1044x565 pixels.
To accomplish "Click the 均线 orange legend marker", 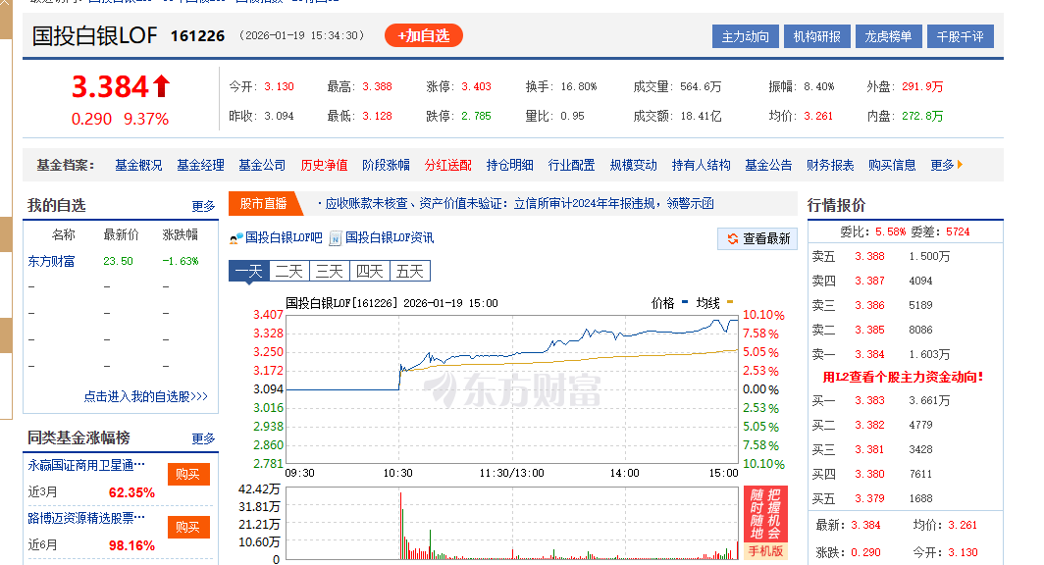I will click(x=730, y=302).
